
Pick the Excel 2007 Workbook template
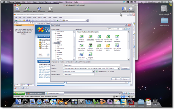pyautogui.click(x=99, y=47)
